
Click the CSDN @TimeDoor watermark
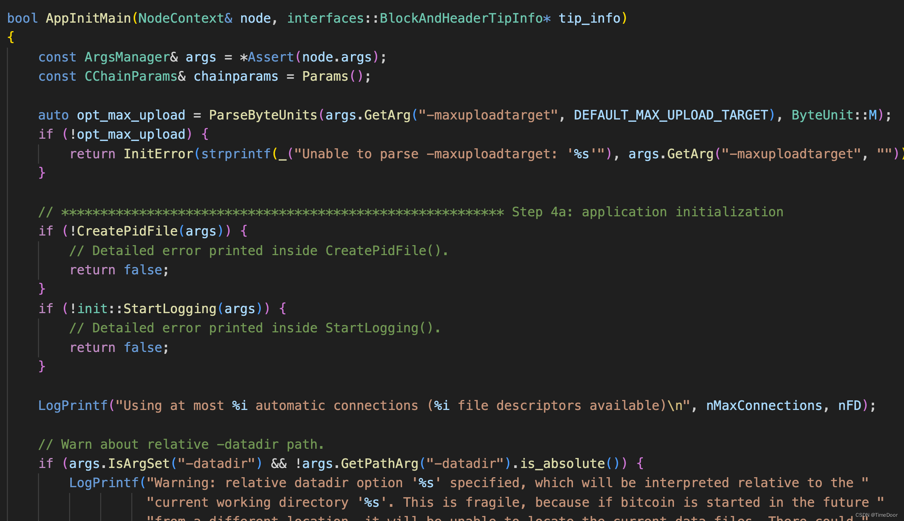click(x=876, y=515)
